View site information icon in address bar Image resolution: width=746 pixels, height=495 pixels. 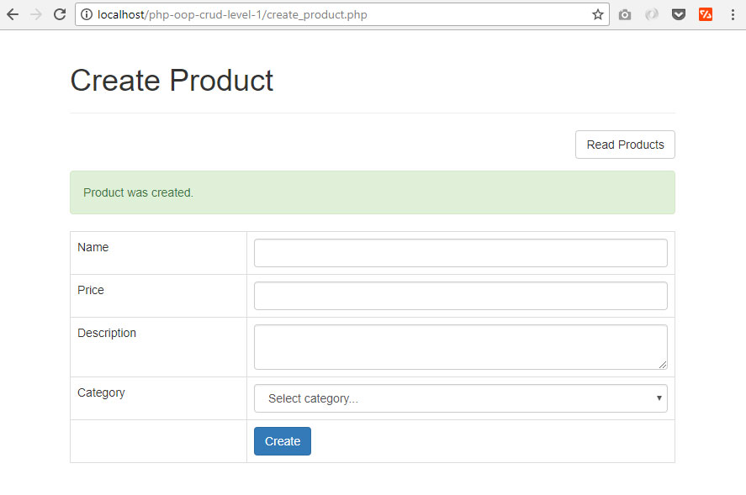[x=88, y=14]
